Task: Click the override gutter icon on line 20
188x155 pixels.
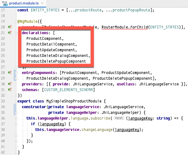Action: pos(10,27)
